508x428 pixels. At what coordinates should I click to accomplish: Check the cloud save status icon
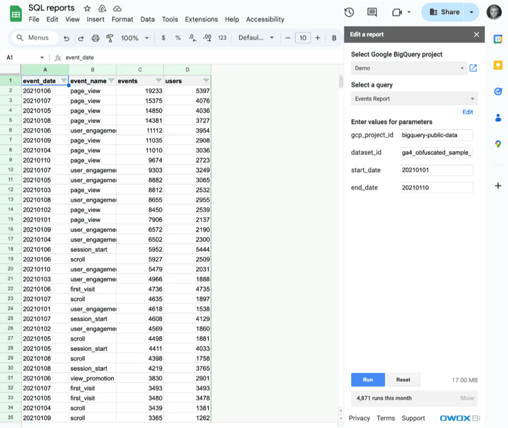click(x=117, y=8)
